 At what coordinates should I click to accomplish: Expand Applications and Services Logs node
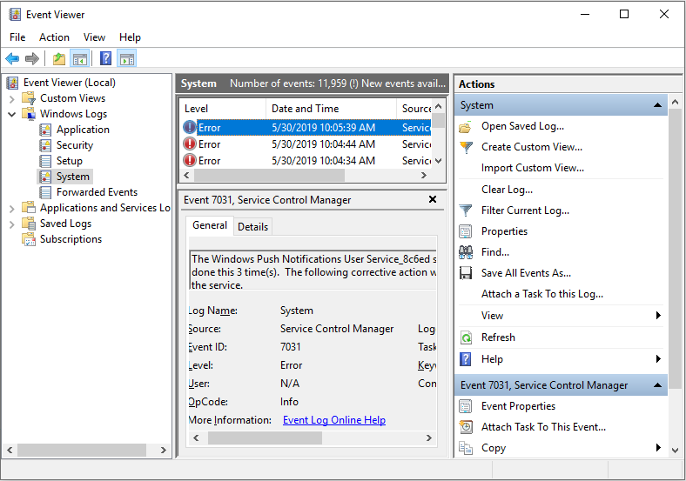tap(12, 209)
